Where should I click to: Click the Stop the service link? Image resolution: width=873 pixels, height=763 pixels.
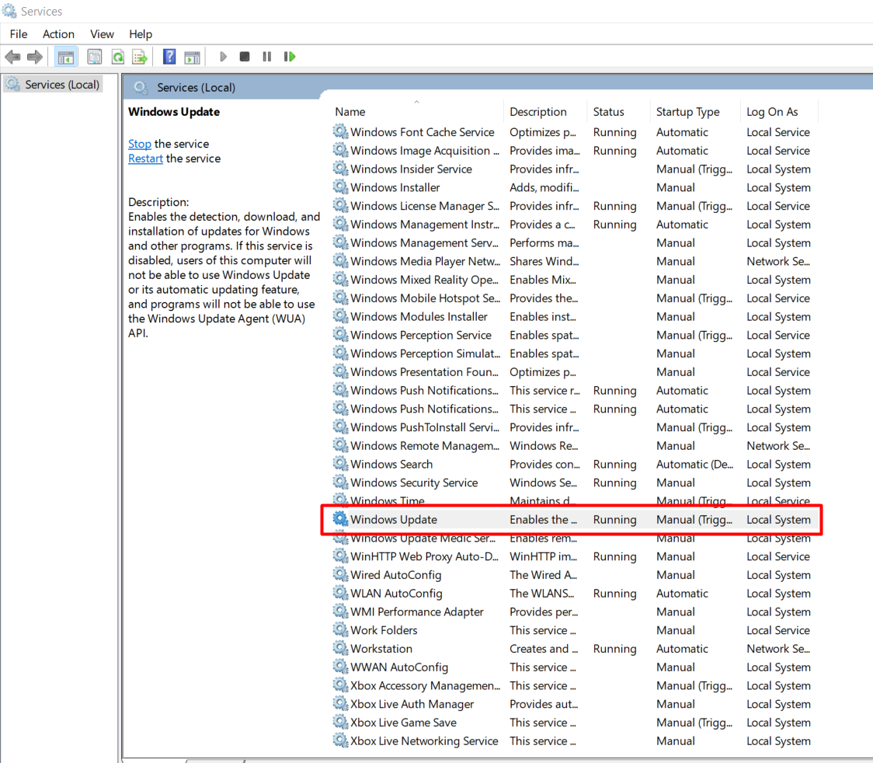click(140, 144)
